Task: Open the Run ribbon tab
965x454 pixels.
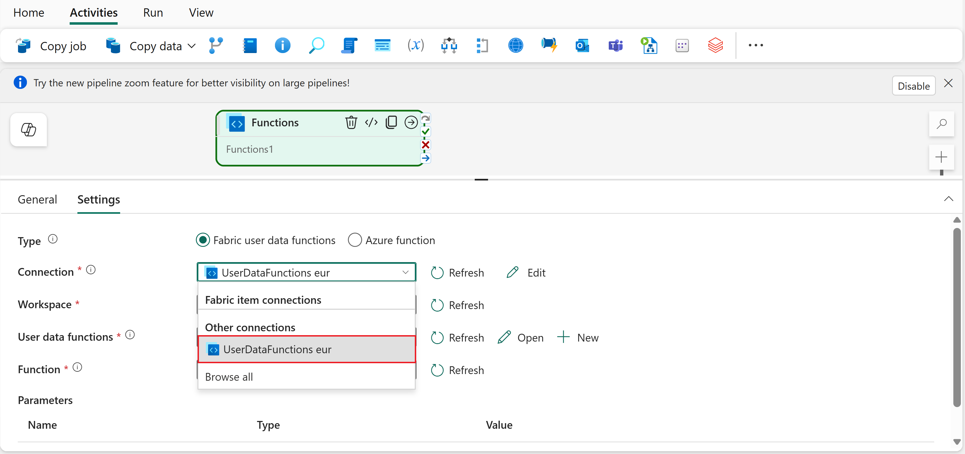Action: pyautogui.click(x=153, y=13)
